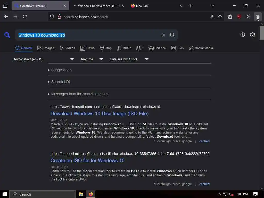Show hidden system tray icons
The image size is (264, 198).
pyautogui.click(x=219, y=194)
